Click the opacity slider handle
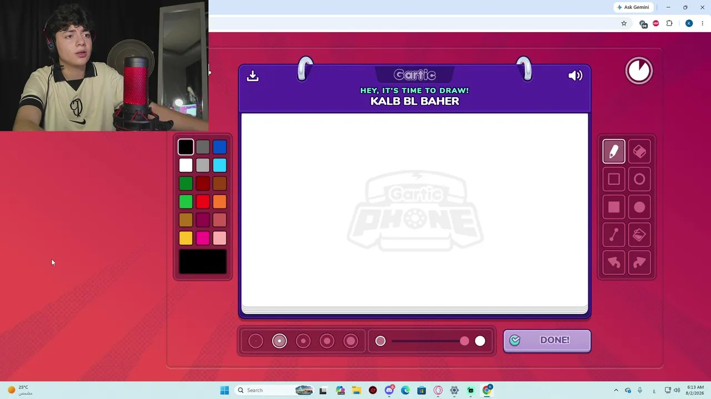This screenshot has width=711, height=399. coord(464,341)
